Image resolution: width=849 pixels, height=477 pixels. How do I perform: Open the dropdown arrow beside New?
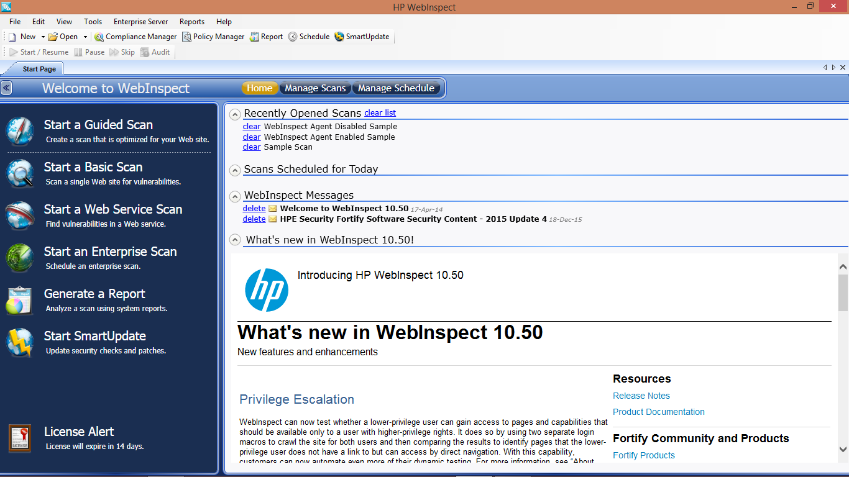point(43,37)
